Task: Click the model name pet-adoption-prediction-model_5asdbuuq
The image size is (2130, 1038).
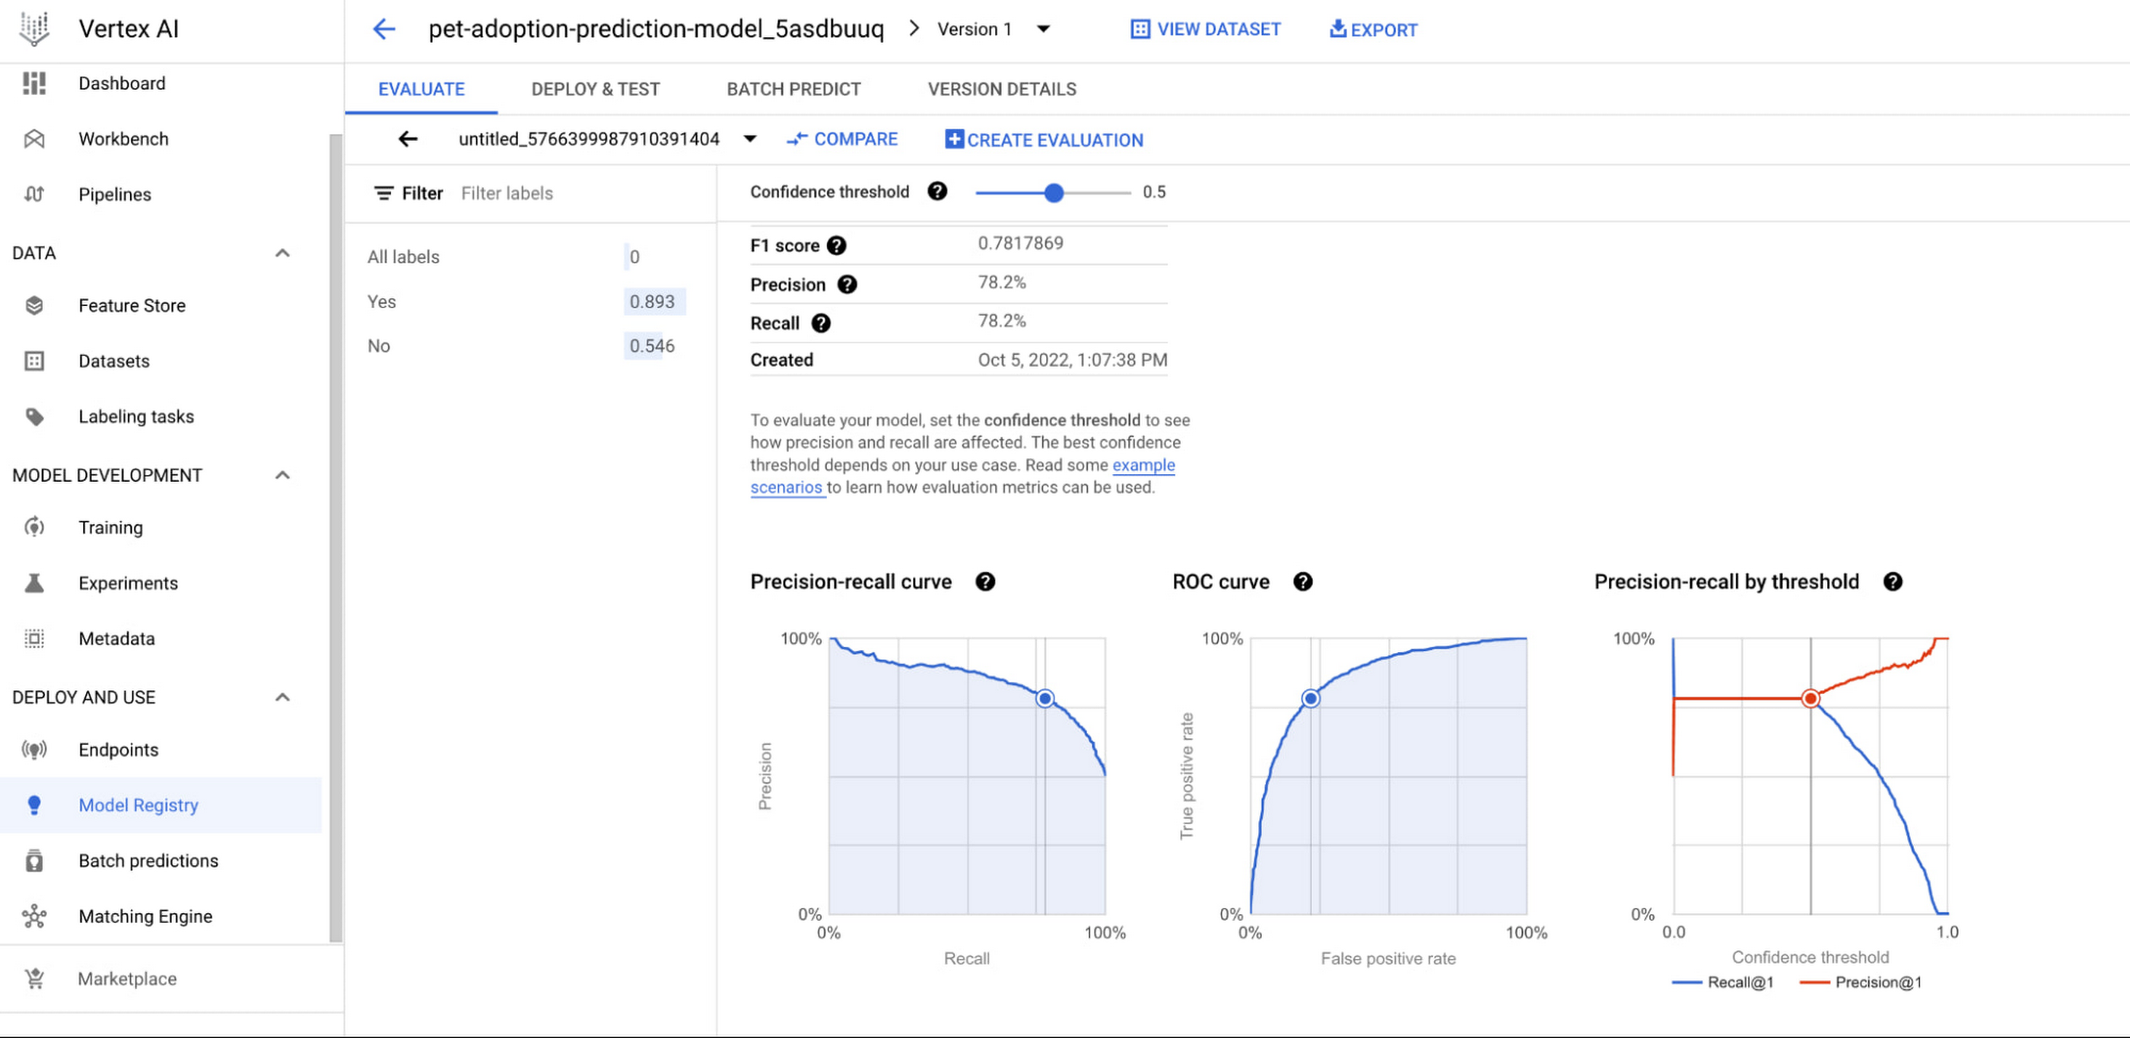Action: point(656,29)
